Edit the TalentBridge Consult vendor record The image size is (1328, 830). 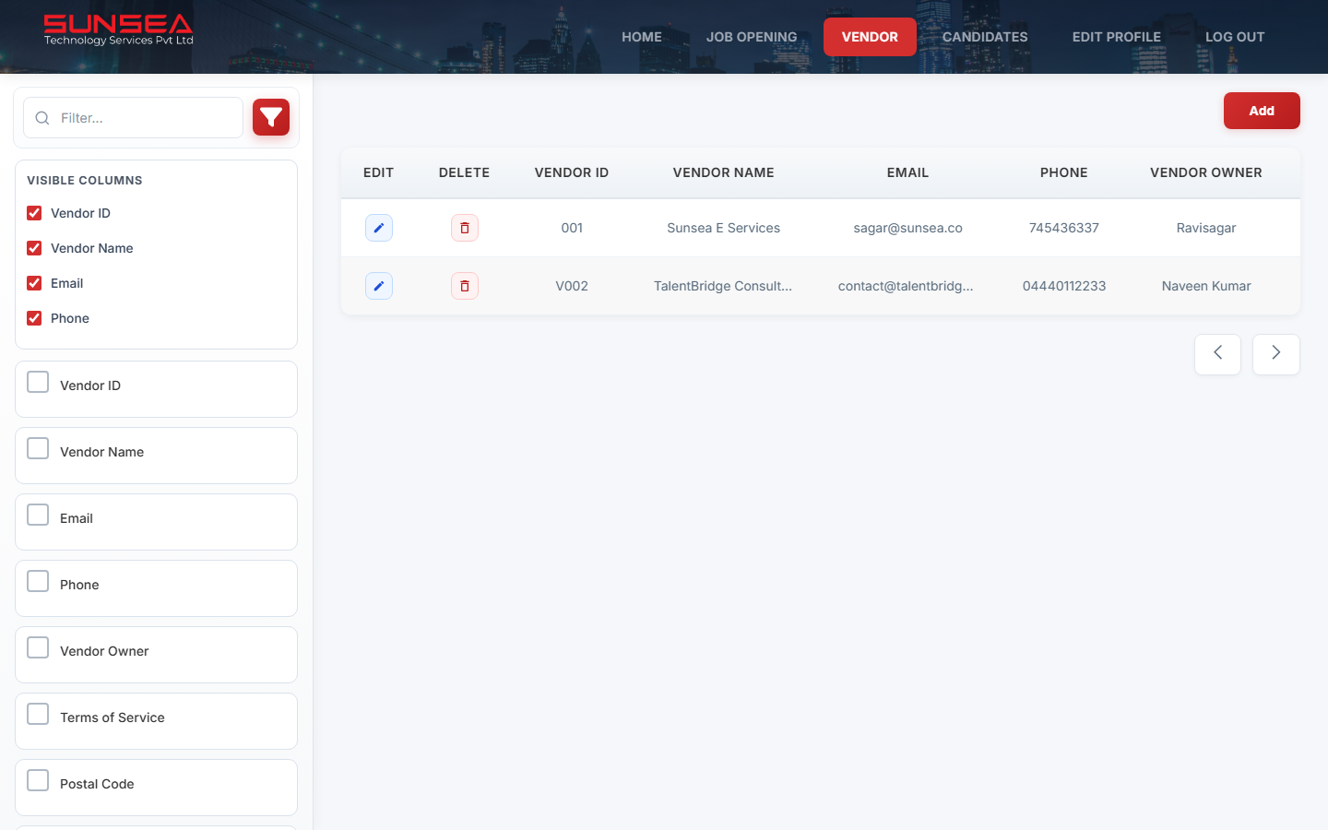(378, 286)
